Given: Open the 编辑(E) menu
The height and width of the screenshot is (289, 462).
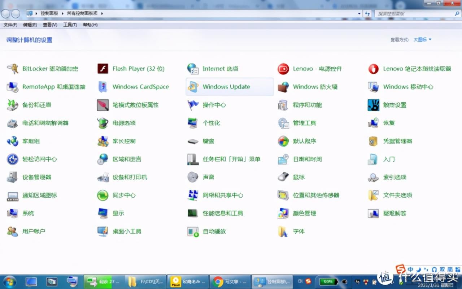Looking at the screenshot, I should click(x=30, y=25).
